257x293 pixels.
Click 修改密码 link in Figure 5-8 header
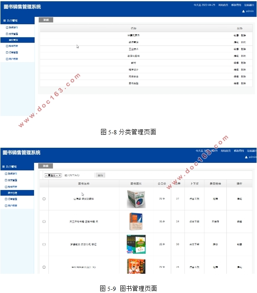click(x=236, y=5)
